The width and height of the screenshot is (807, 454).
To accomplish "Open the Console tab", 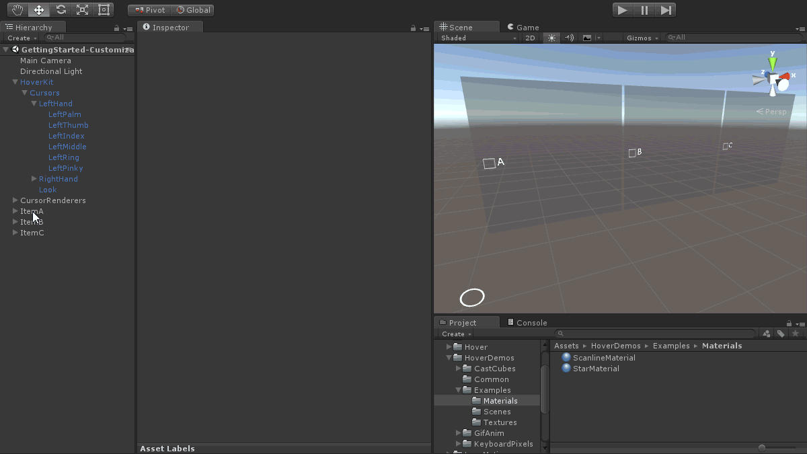I will tap(527, 323).
